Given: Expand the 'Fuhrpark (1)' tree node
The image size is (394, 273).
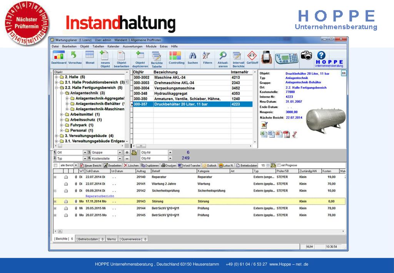Looking at the screenshot, I should 62,125.
